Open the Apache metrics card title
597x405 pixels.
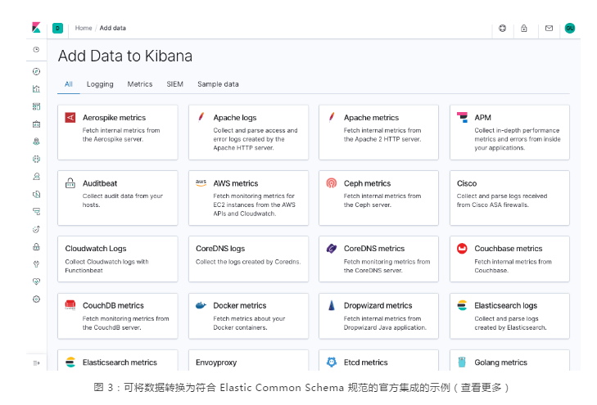(371, 118)
